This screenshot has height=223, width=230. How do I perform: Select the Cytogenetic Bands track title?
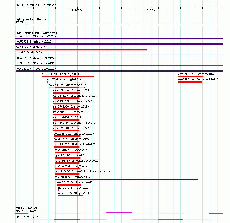click(31, 19)
